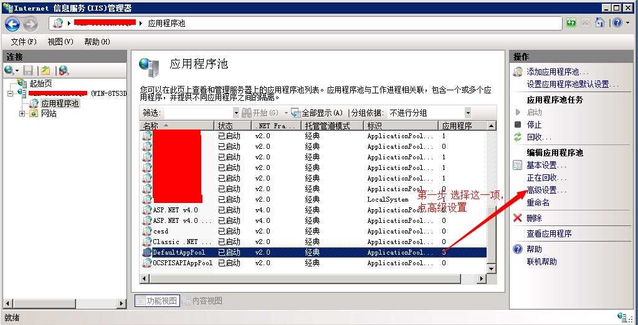Click 查看应用程序 action link
This screenshot has height=325, width=638.
(549, 234)
